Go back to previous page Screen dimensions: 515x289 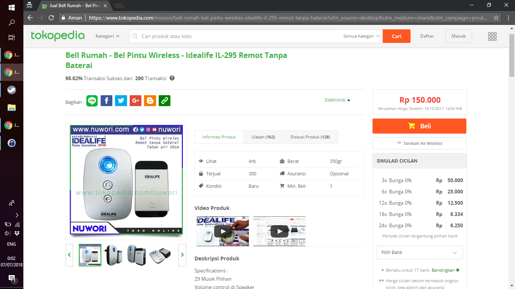pos(30,18)
